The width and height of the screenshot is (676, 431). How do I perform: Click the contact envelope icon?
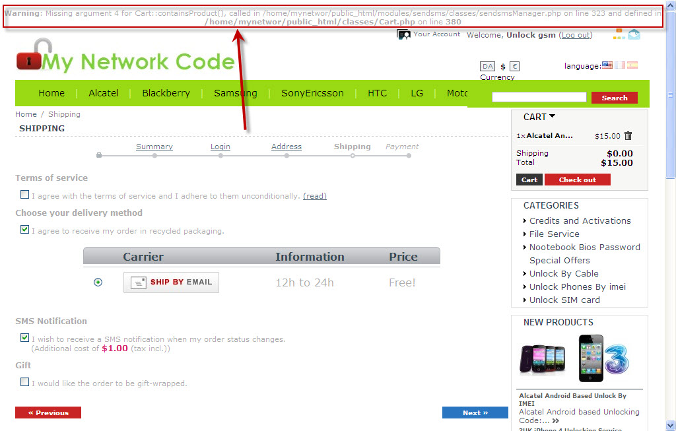634,34
